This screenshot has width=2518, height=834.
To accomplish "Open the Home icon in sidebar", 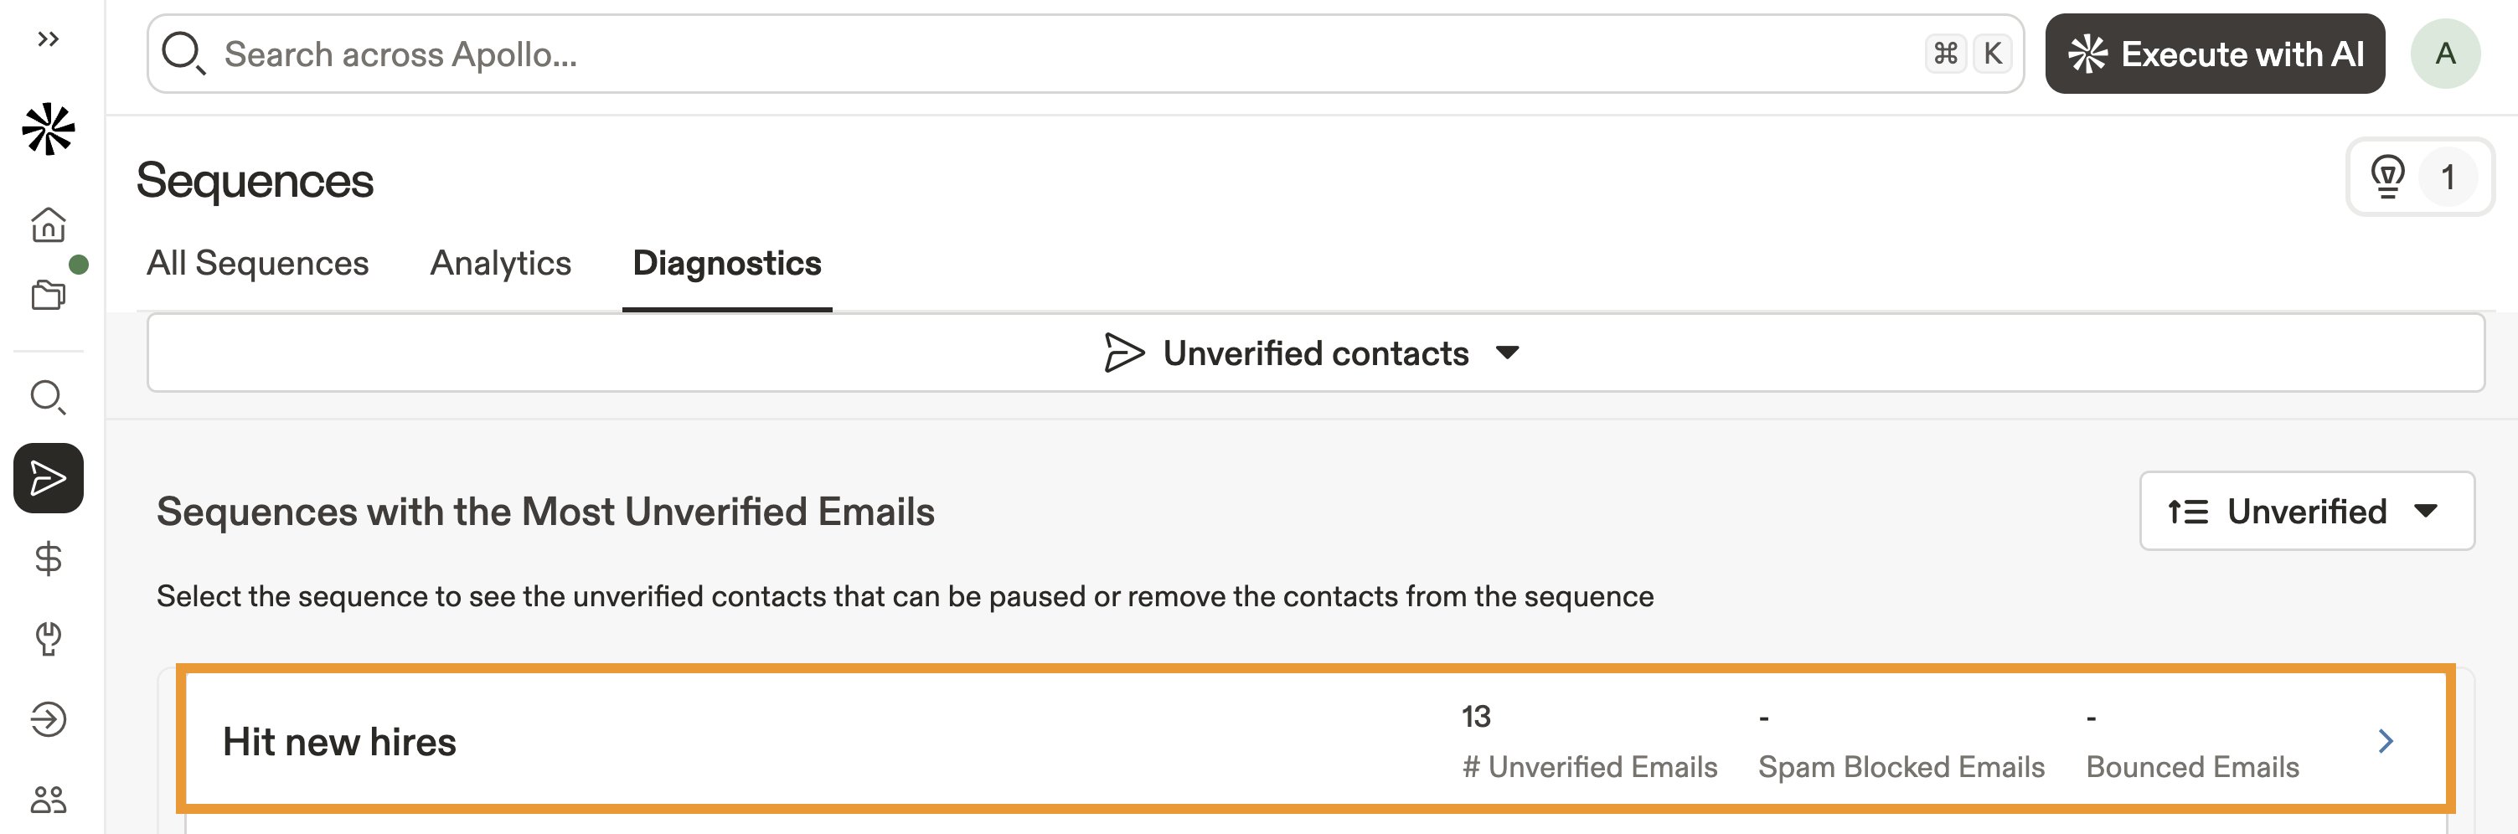I will pyautogui.click(x=48, y=224).
